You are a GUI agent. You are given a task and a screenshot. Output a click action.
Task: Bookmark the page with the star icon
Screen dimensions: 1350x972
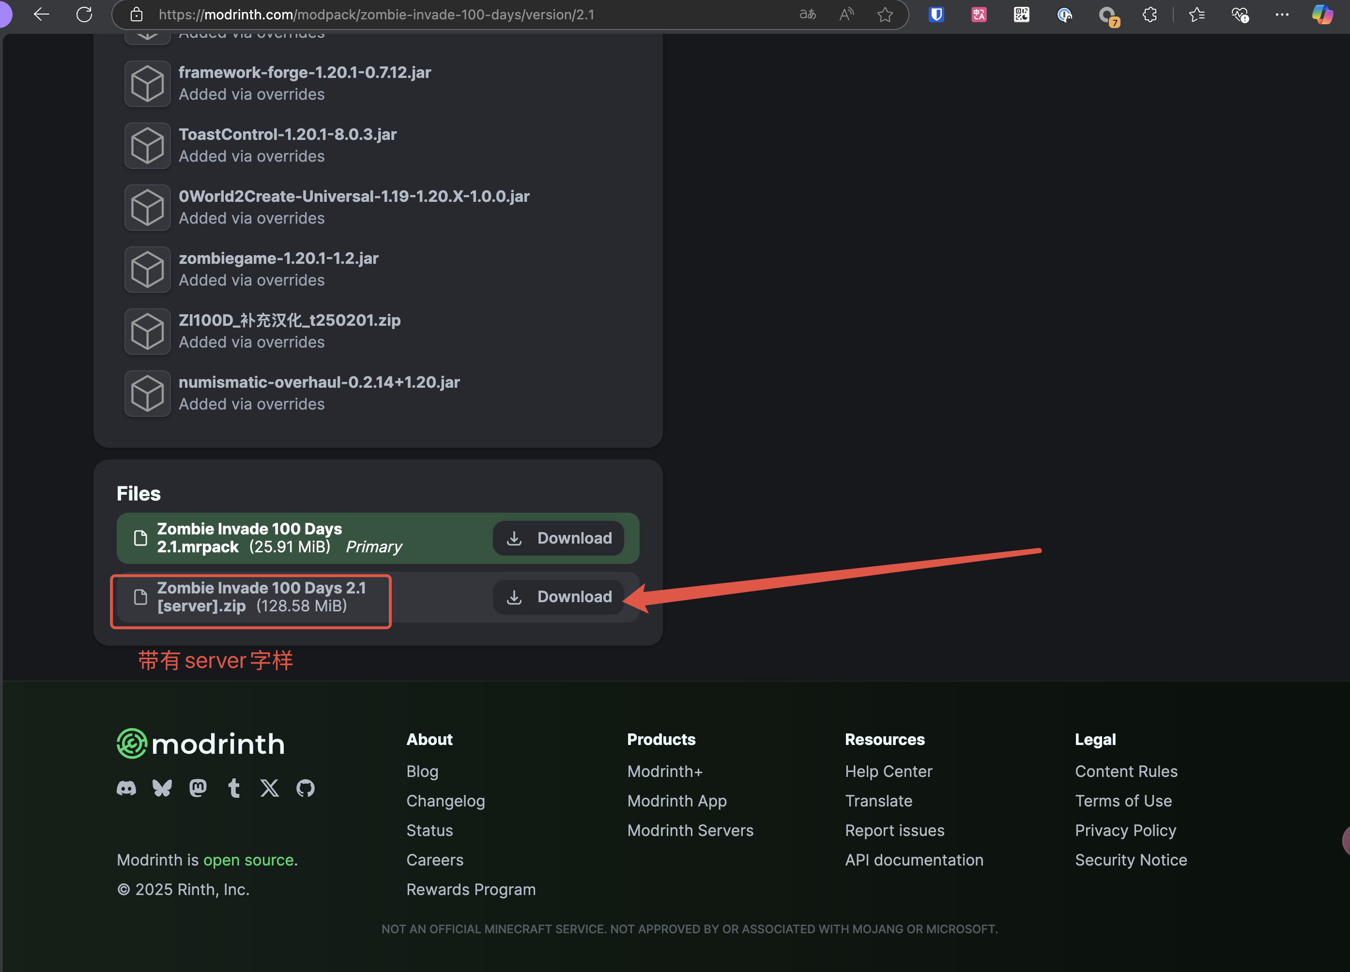[x=885, y=15]
